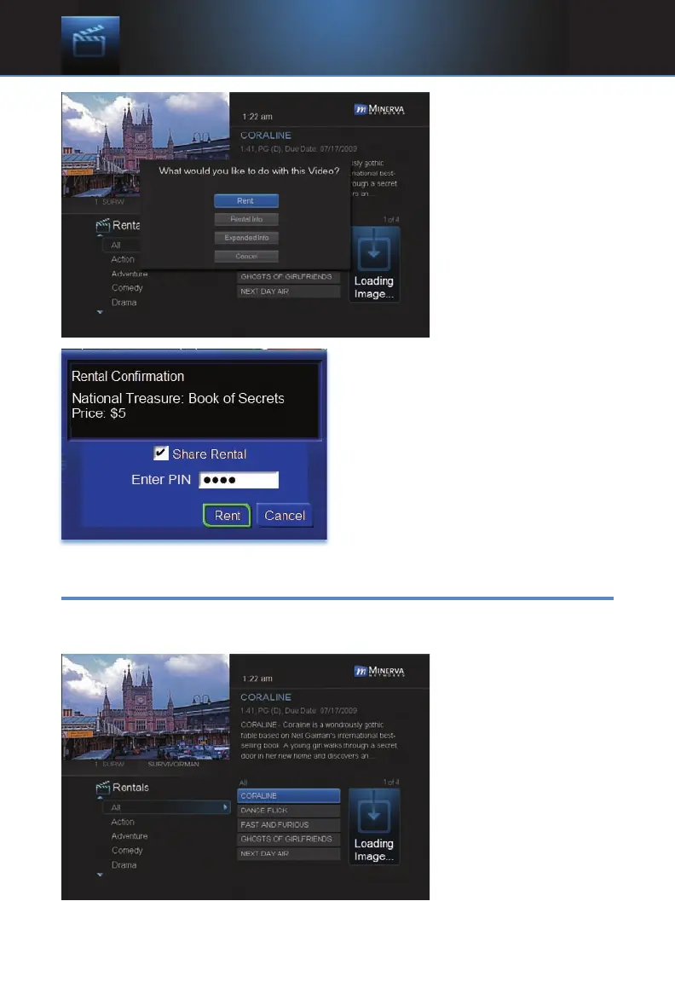Click the clapperboard icon in the page header

(x=90, y=45)
